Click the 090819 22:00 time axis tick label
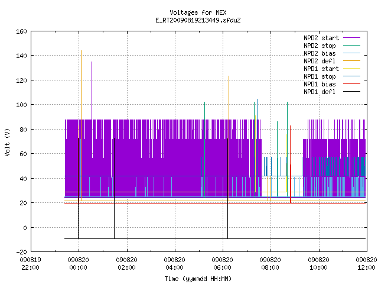This screenshot has height=284, width=378. tap(30, 264)
